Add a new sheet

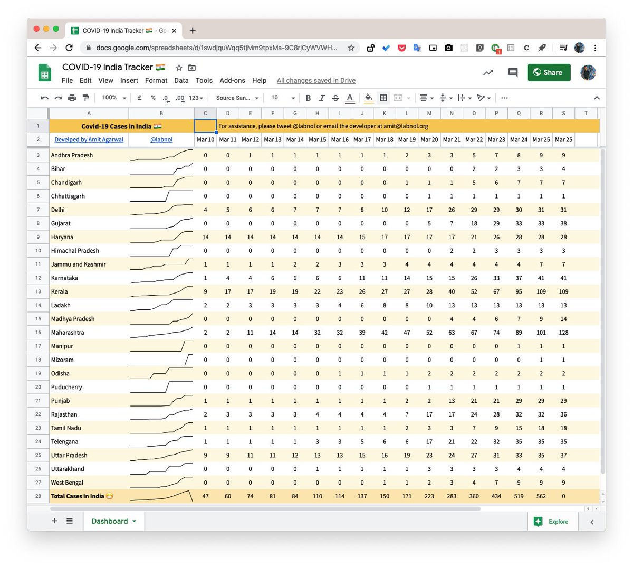[54, 521]
